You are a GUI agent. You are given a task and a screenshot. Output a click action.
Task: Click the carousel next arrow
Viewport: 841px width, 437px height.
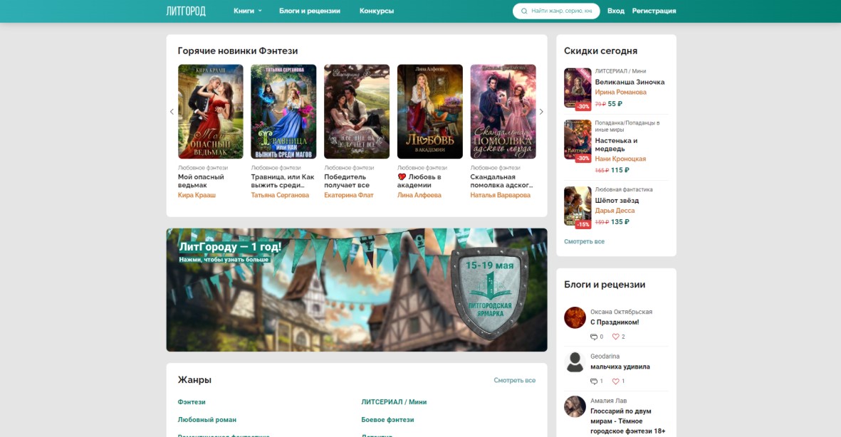click(x=541, y=112)
